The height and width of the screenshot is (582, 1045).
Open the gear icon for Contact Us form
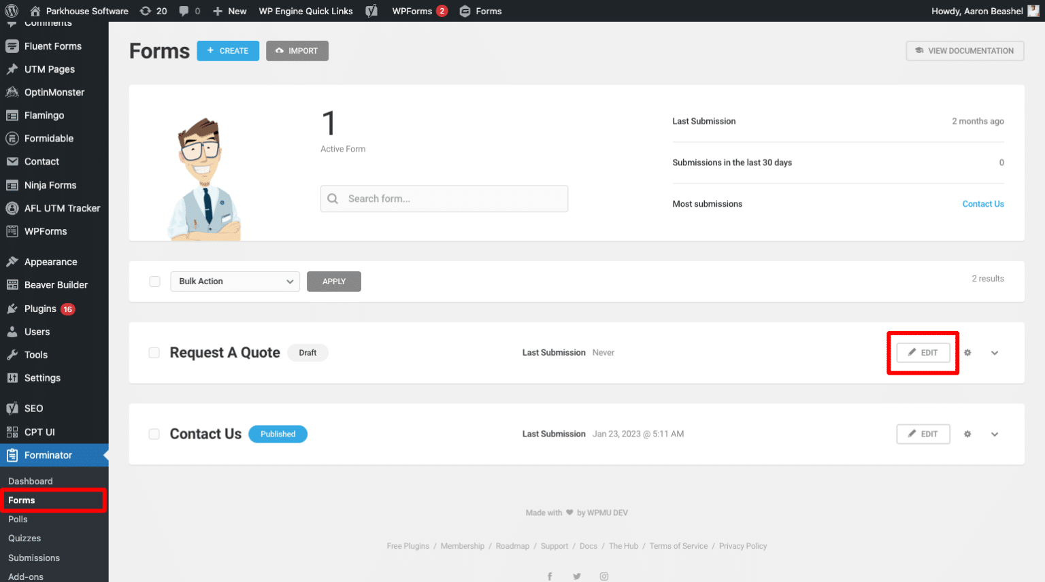pyautogui.click(x=967, y=434)
